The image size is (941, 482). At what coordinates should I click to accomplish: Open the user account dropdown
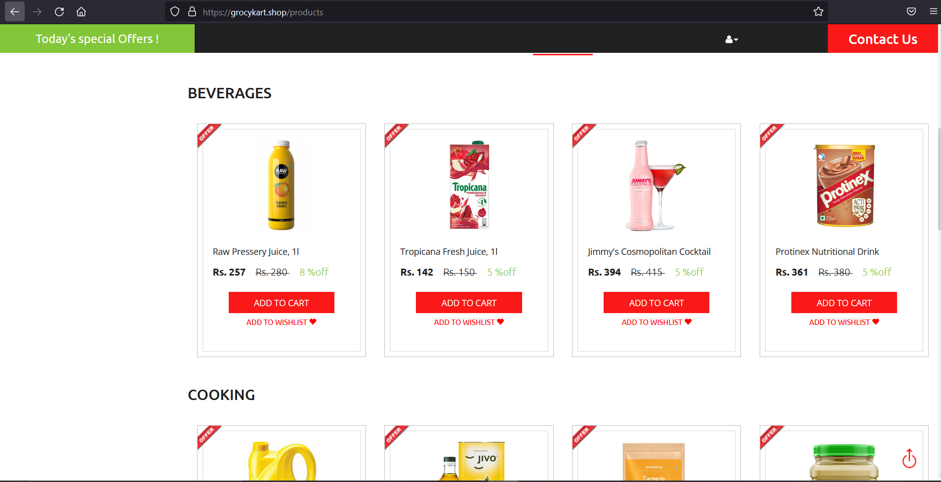pyautogui.click(x=731, y=40)
